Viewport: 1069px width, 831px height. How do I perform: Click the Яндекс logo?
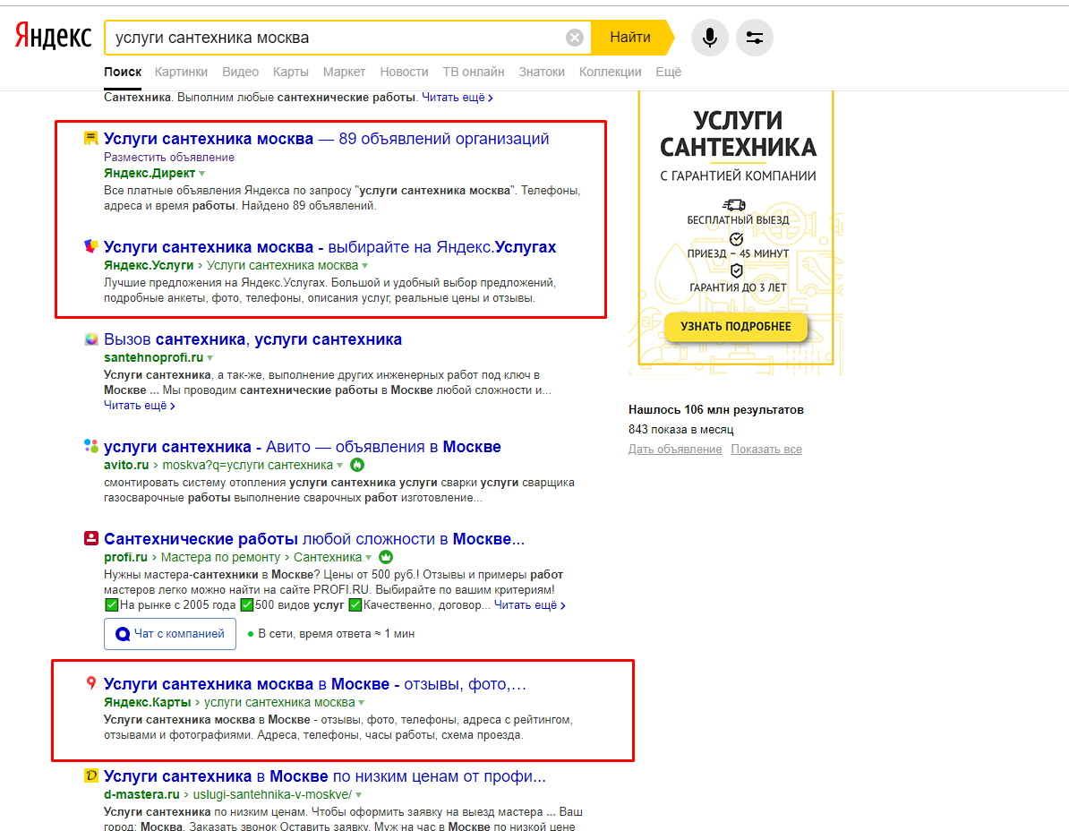[x=53, y=36]
